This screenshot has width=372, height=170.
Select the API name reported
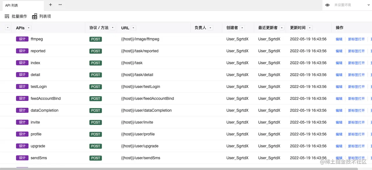(x=38, y=51)
